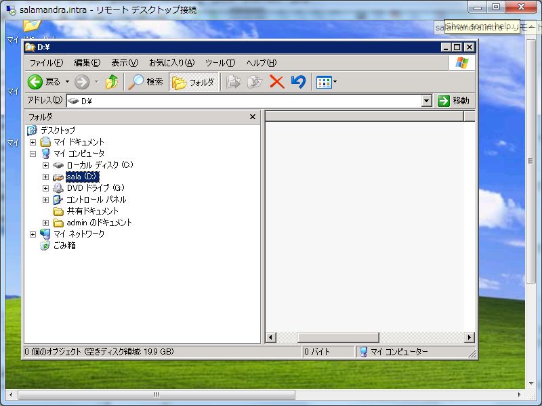
Task: Go back with the 戻る button
Action: [44, 82]
